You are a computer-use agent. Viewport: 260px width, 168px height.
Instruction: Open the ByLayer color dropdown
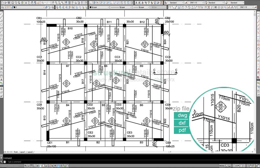click(x=98, y=7)
